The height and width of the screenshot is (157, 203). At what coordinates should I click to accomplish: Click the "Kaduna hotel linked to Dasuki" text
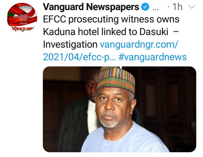click(106, 32)
